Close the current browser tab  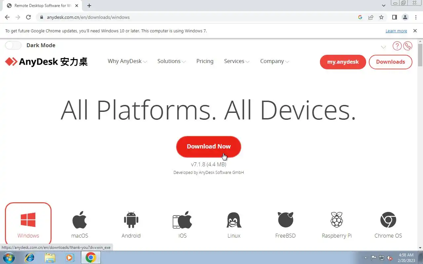(77, 6)
